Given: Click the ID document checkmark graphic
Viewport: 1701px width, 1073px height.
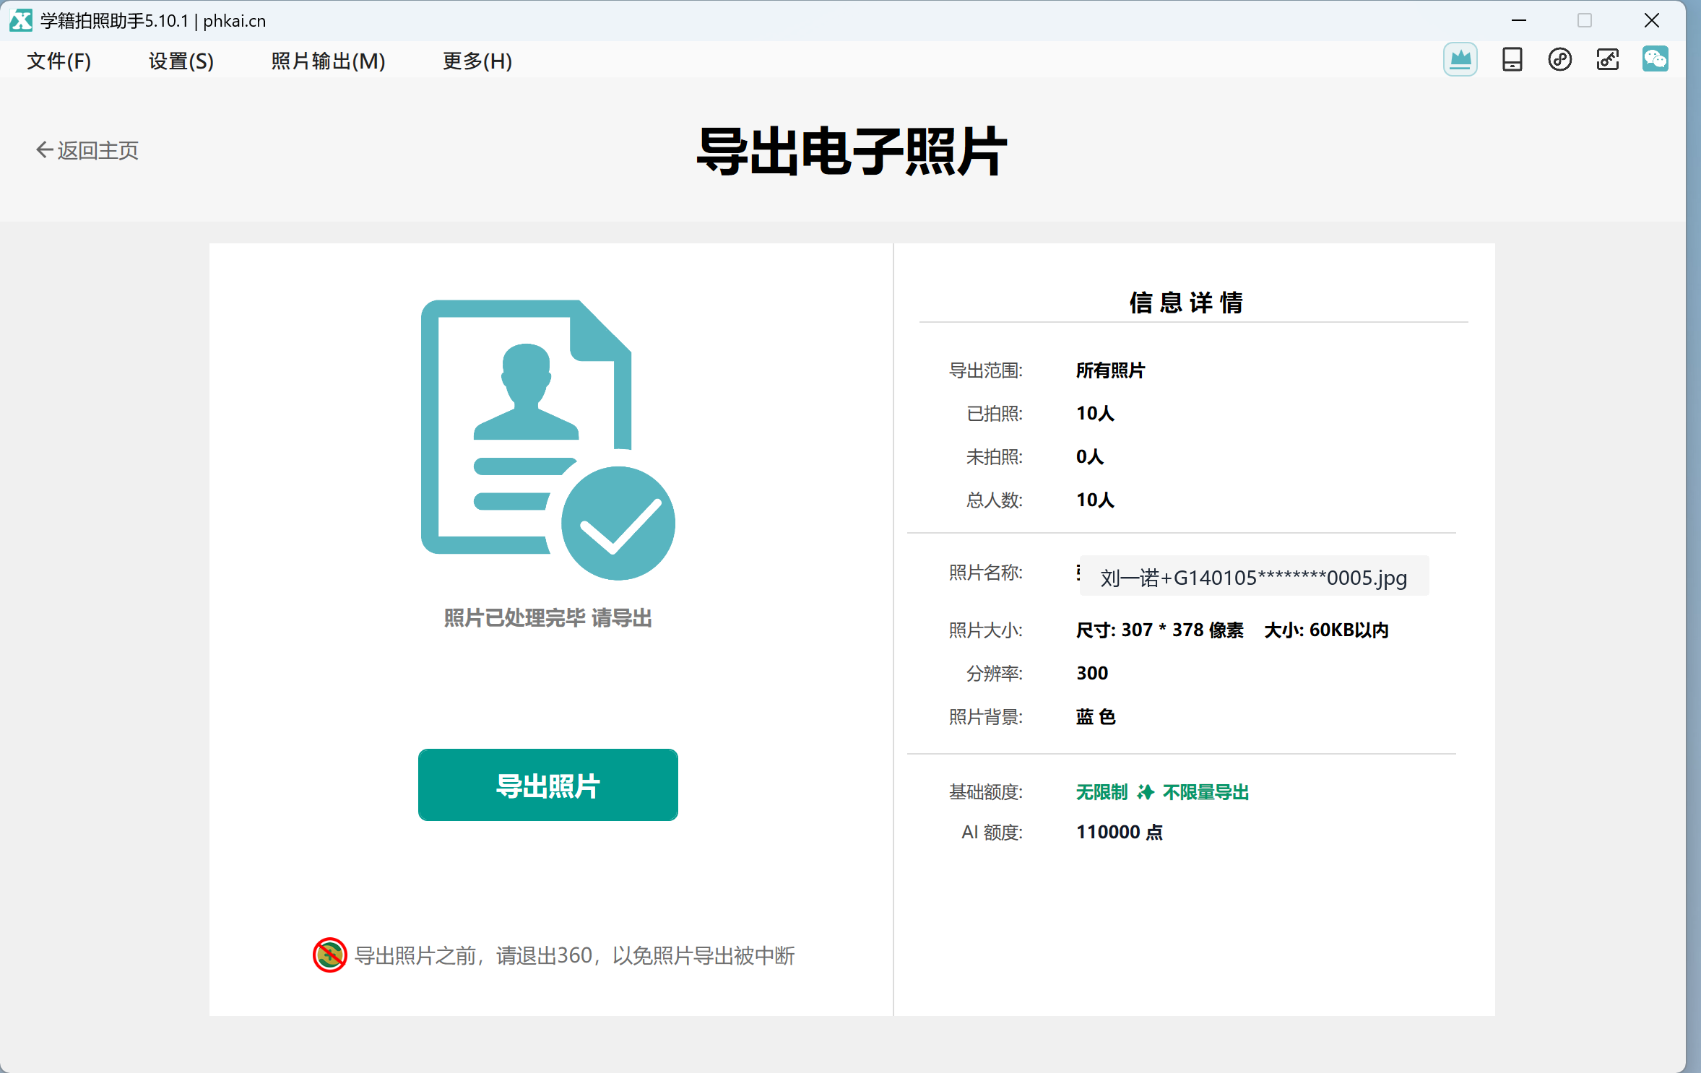Looking at the screenshot, I should point(547,439).
